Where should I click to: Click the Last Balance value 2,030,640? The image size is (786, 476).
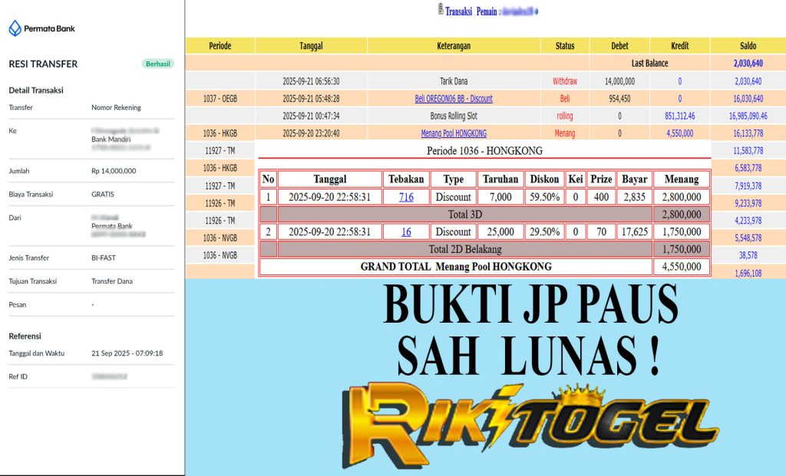point(748,64)
